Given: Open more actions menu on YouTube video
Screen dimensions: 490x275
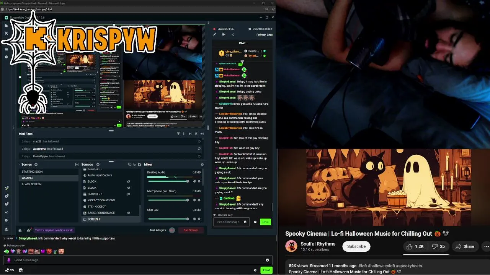Looking at the screenshot, I should pos(486,246).
